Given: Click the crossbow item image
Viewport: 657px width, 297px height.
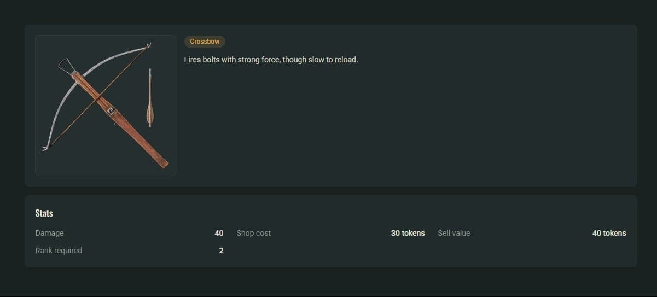Looking at the screenshot, I should click(x=106, y=106).
